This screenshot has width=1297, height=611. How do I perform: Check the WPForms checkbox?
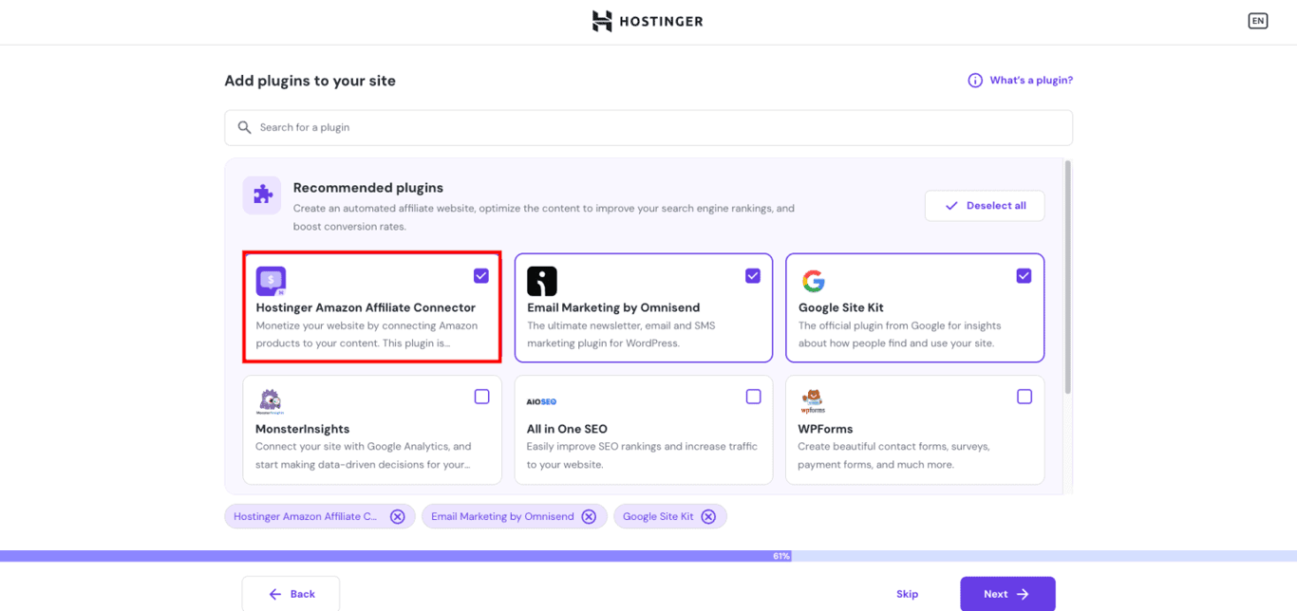pyautogui.click(x=1024, y=397)
